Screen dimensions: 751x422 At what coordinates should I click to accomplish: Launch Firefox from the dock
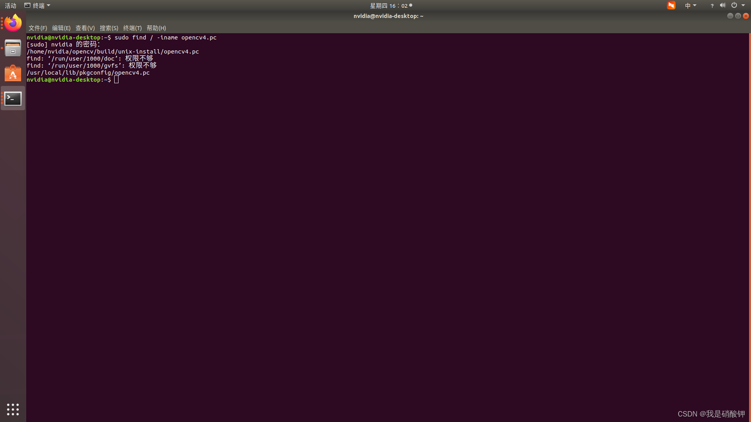(x=13, y=22)
